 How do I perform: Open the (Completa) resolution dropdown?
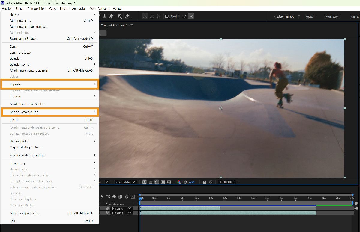125,182
